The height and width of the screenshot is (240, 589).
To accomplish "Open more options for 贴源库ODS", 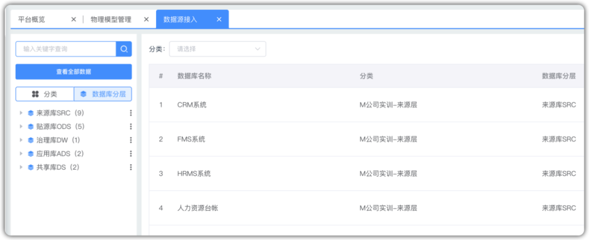I will (x=131, y=127).
